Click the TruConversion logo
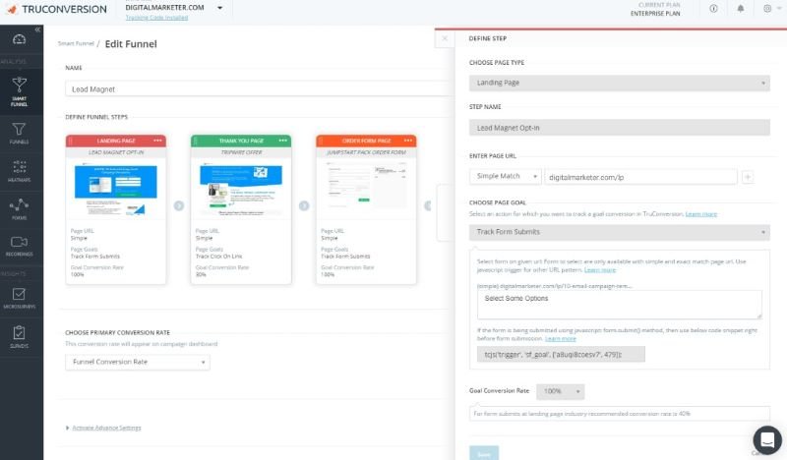This screenshot has height=460, width=787. pos(56,9)
